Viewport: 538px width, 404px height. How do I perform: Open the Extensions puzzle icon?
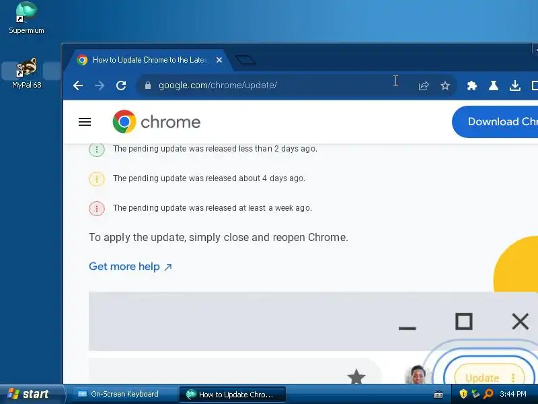tap(472, 86)
